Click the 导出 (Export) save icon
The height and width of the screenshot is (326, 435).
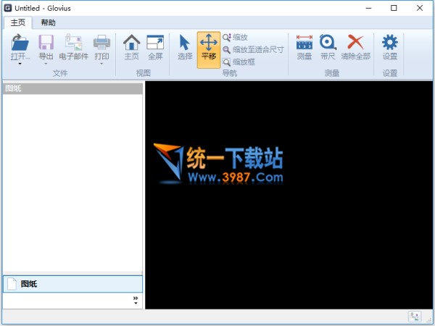coord(46,43)
